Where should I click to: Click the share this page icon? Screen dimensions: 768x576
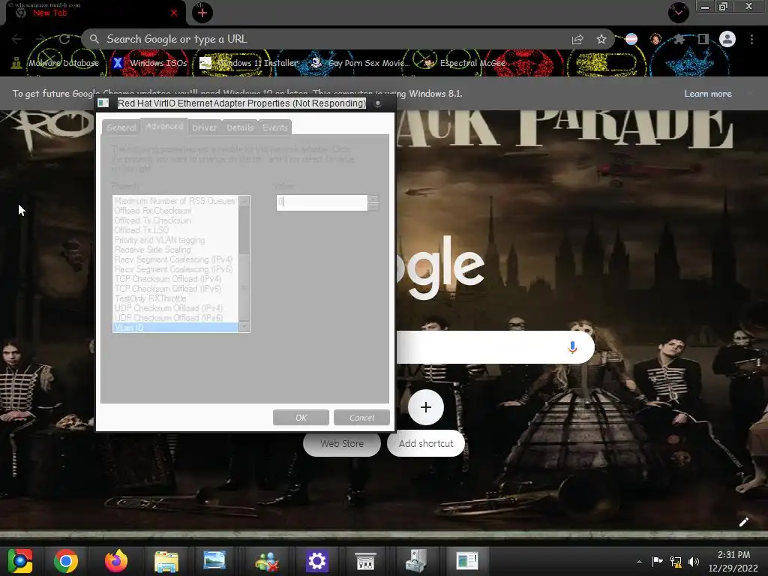[577, 39]
